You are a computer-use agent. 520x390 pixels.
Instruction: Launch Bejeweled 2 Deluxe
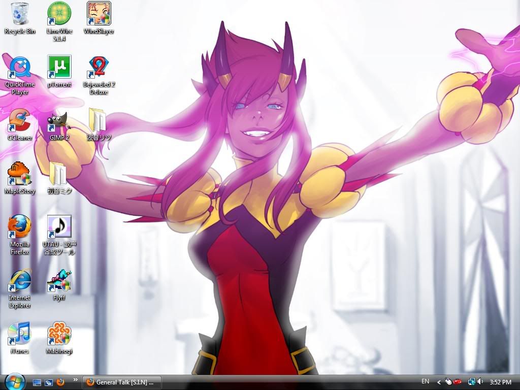click(x=99, y=68)
